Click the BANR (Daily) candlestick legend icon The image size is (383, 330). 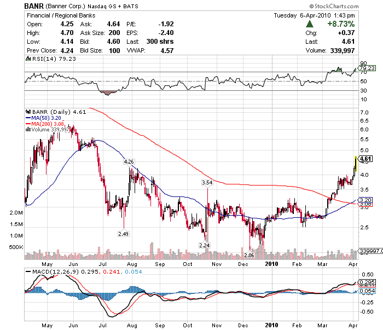28,112
